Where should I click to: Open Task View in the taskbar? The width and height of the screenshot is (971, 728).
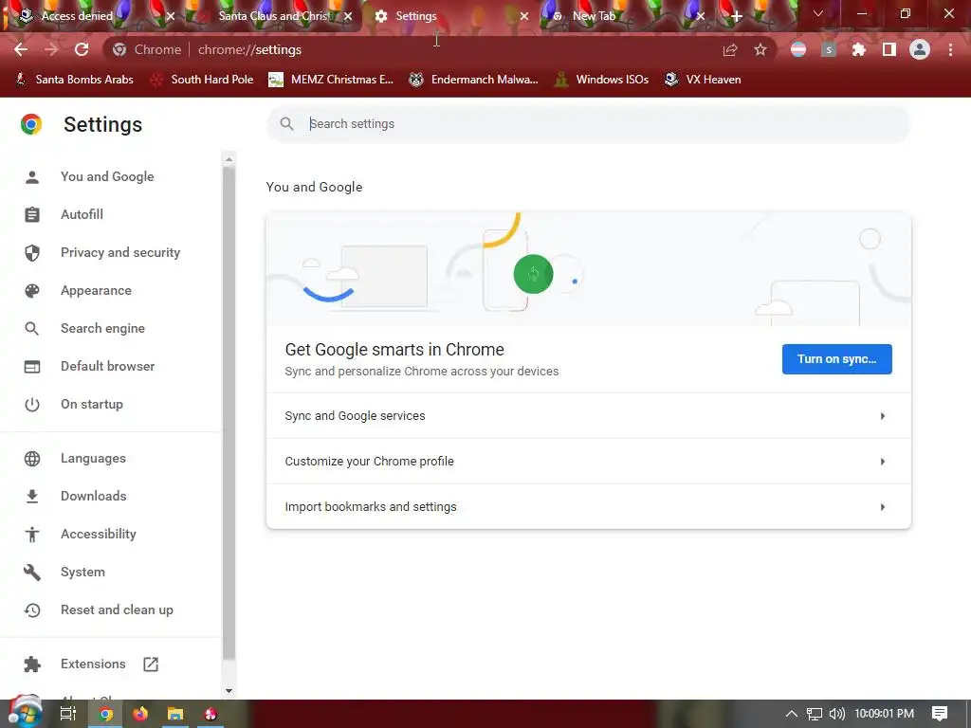[x=67, y=714]
